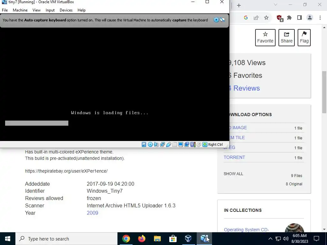This screenshot has height=245, width=327.
Task: Open the ITEM TILE download option
Action: (237, 137)
